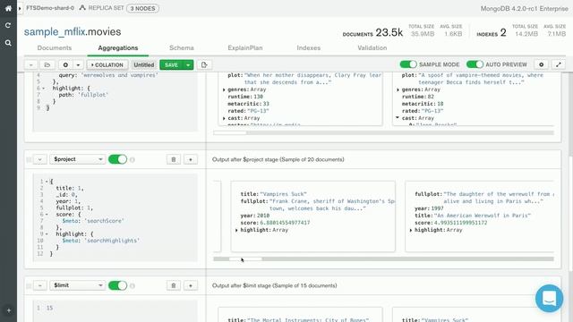Viewport: 573px width, 322px height.
Task: Switch to the Documents tab
Action: pos(55,47)
